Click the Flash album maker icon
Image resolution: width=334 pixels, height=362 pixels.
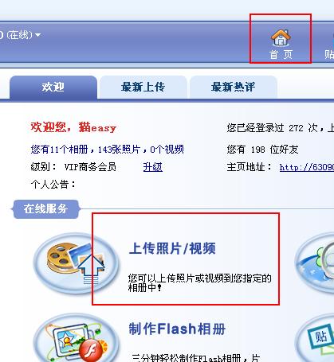pyautogui.click(x=76, y=338)
